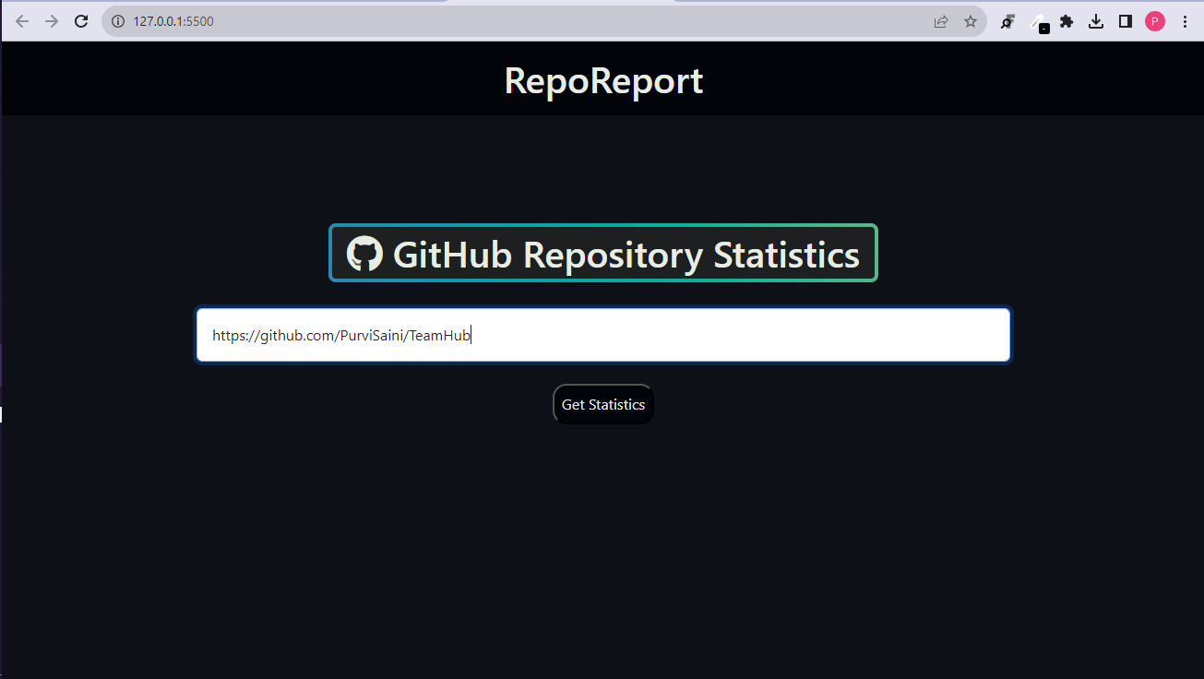The height and width of the screenshot is (679, 1204).
Task: Click the Get Statistics button
Action: [x=603, y=404]
